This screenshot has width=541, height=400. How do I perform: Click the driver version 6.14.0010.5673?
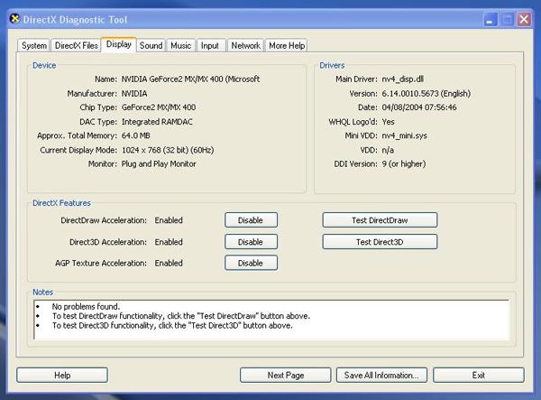click(426, 94)
